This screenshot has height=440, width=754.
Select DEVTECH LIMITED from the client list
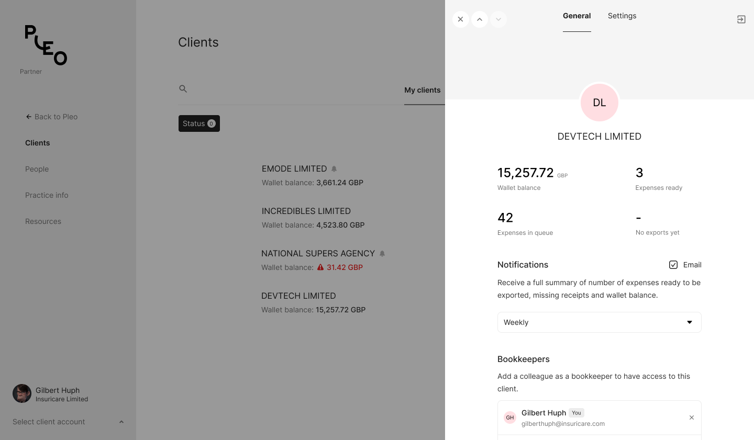click(x=298, y=296)
